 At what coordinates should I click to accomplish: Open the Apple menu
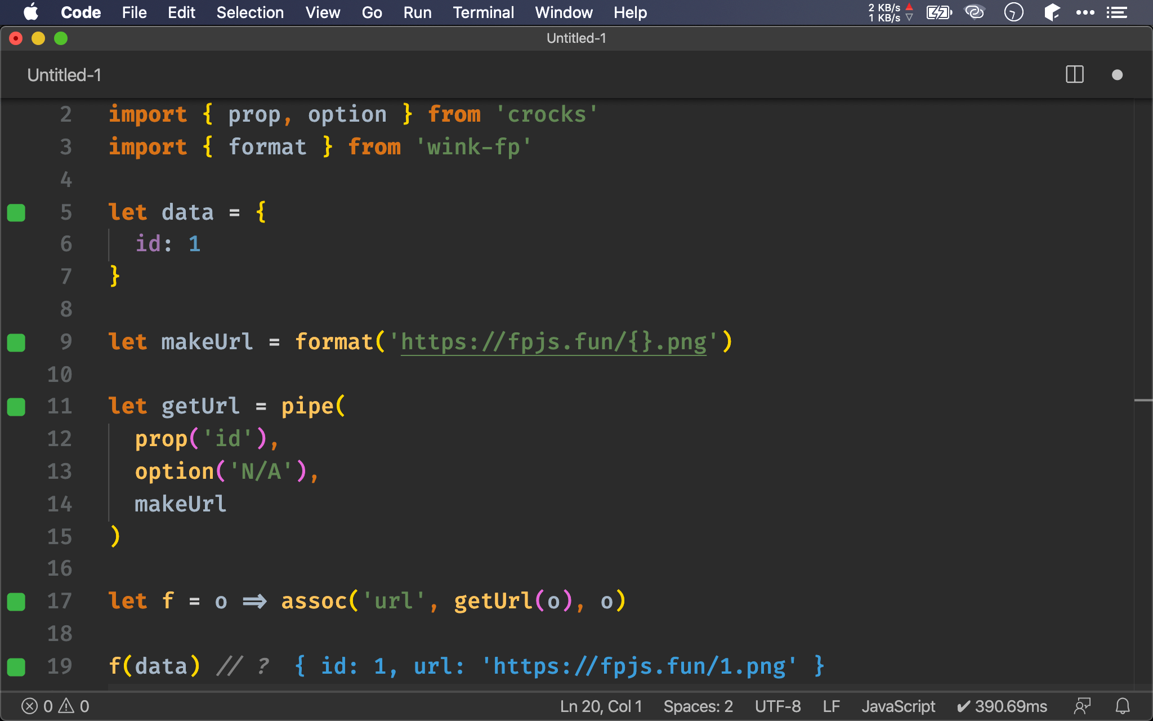click(31, 12)
